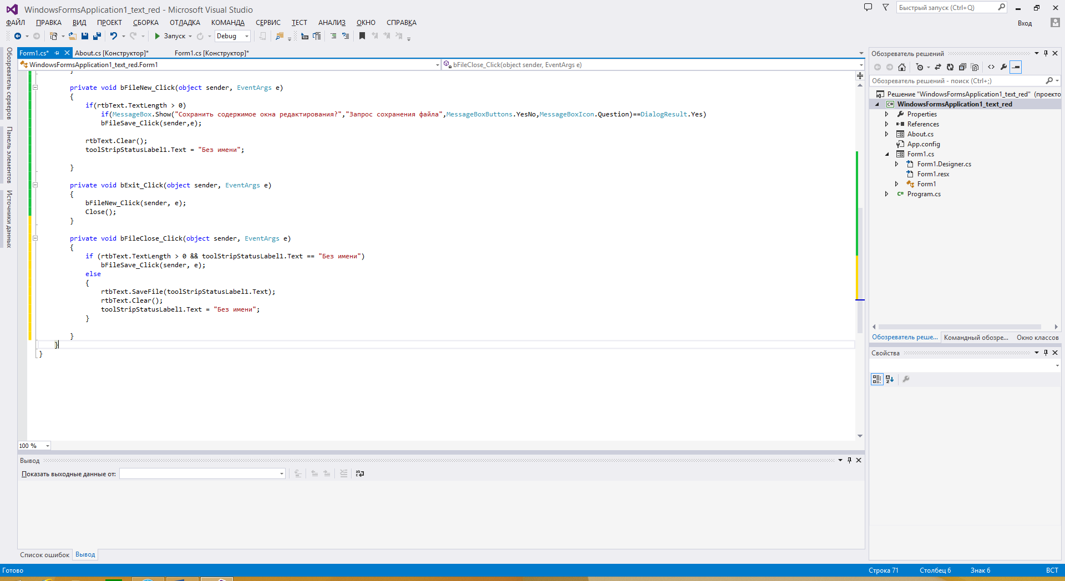The height and width of the screenshot is (581, 1065).
Task: Click the View Code angle brackets icon
Action: coord(991,67)
